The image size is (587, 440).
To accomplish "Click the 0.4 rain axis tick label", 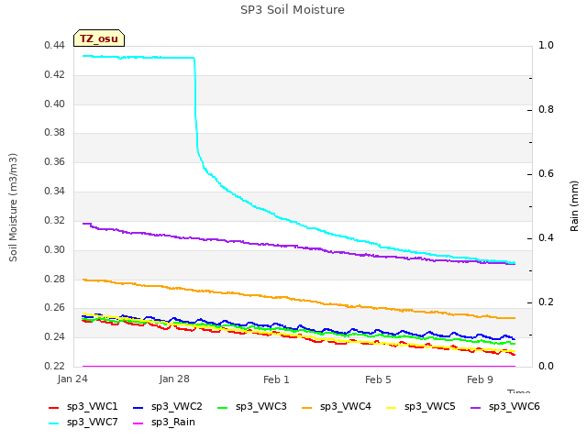I will coord(547,238).
